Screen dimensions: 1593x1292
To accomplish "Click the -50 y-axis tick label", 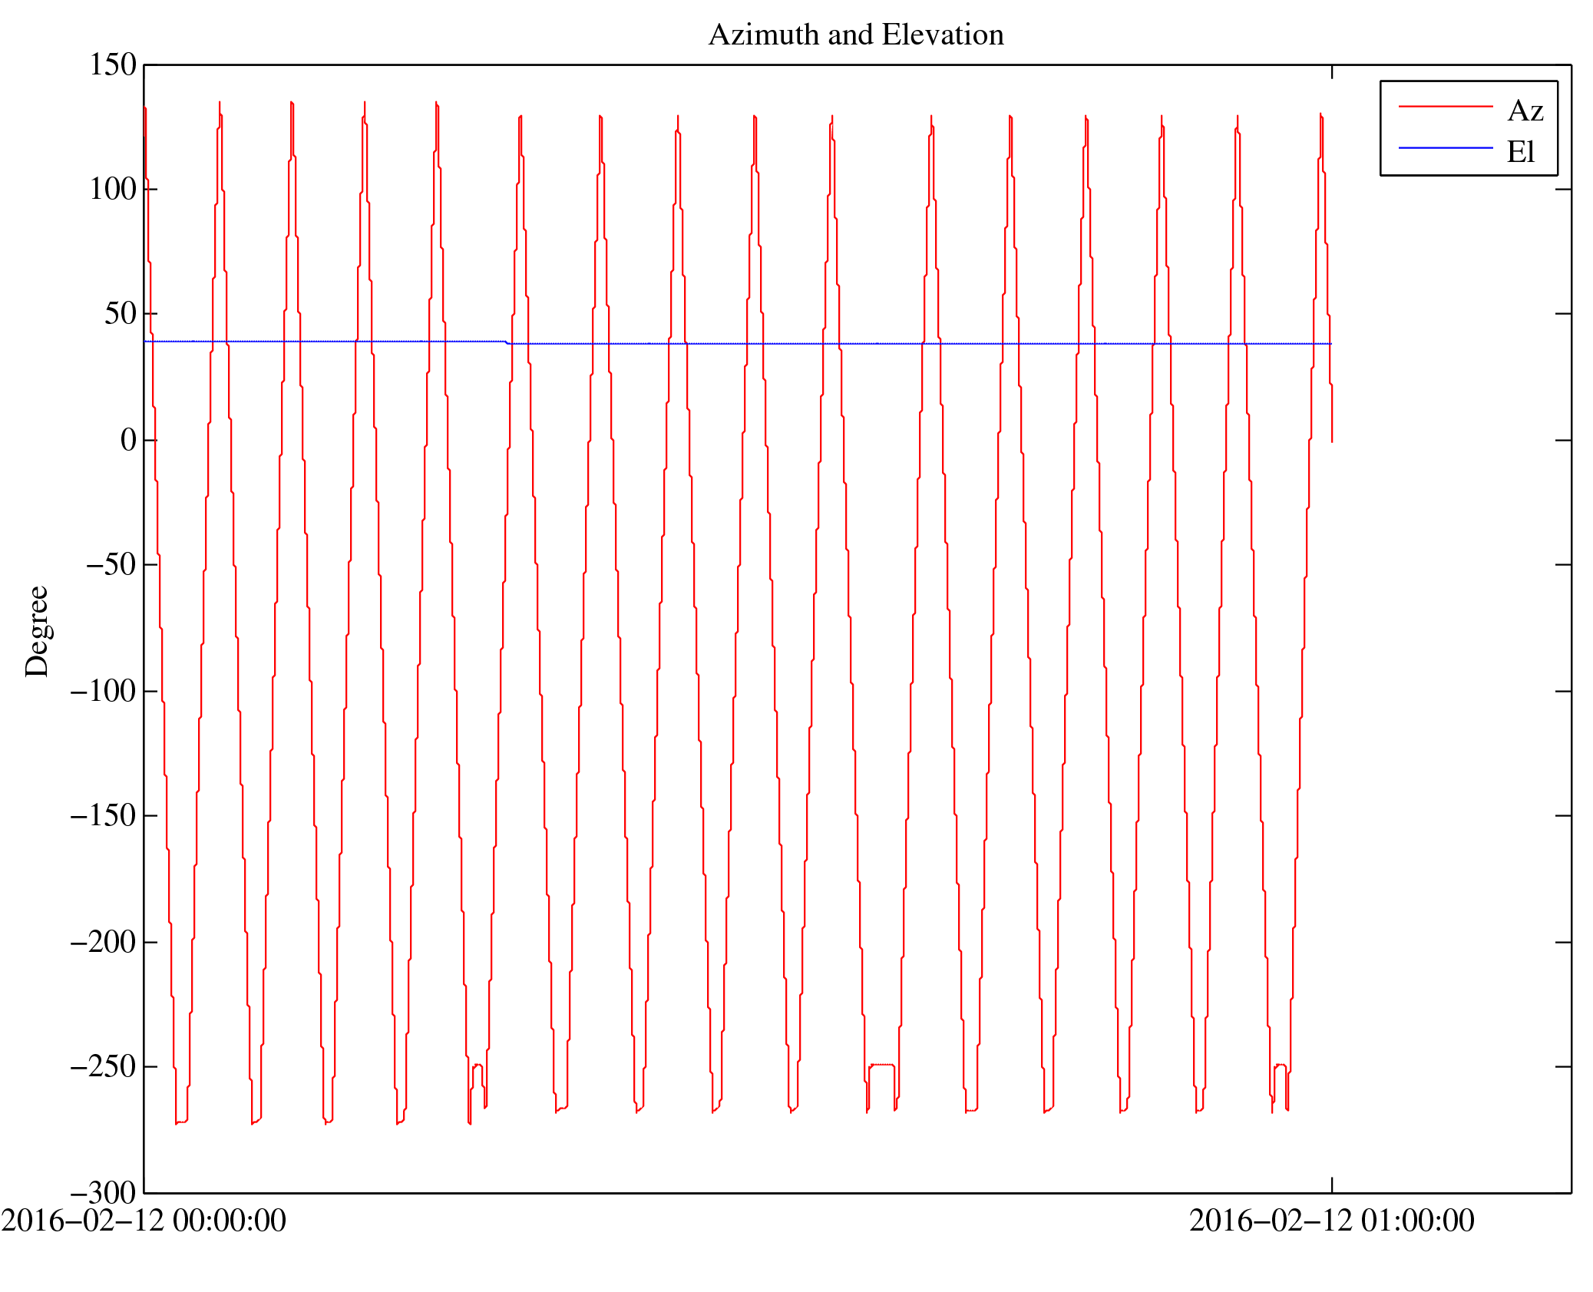I will point(111,565).
